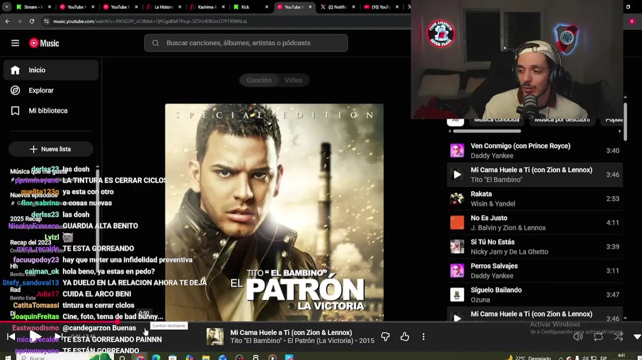This screenshot has height=360, width=642.
Task: Switch to the (2) Notific X tab
Action: (337, 7)
